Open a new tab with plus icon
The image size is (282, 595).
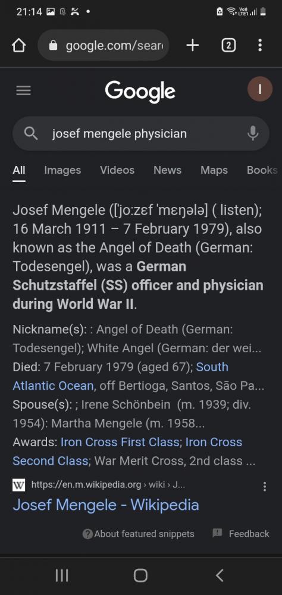[193, 46]
